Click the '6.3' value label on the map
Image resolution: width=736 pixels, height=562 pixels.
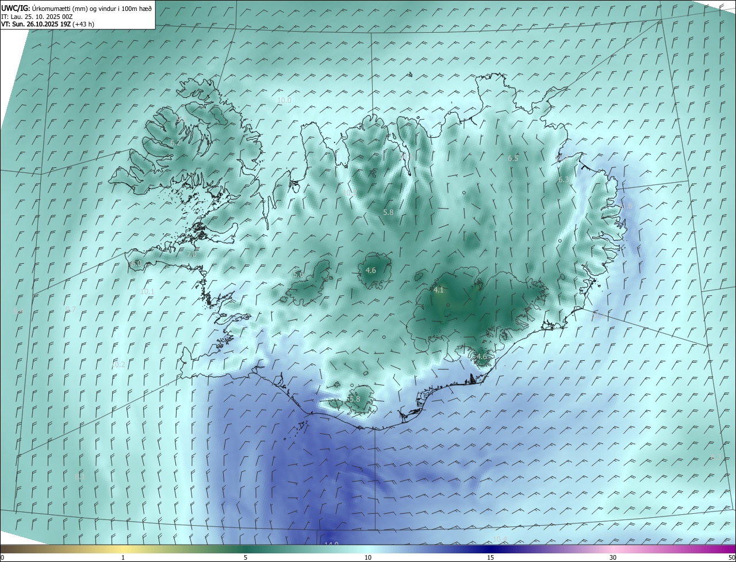(x=563, y=180)
